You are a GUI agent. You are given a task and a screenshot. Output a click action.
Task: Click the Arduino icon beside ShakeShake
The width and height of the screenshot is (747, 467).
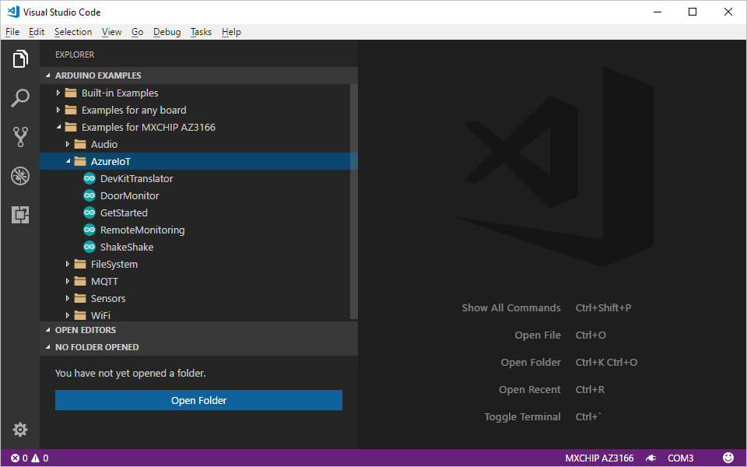89,248
